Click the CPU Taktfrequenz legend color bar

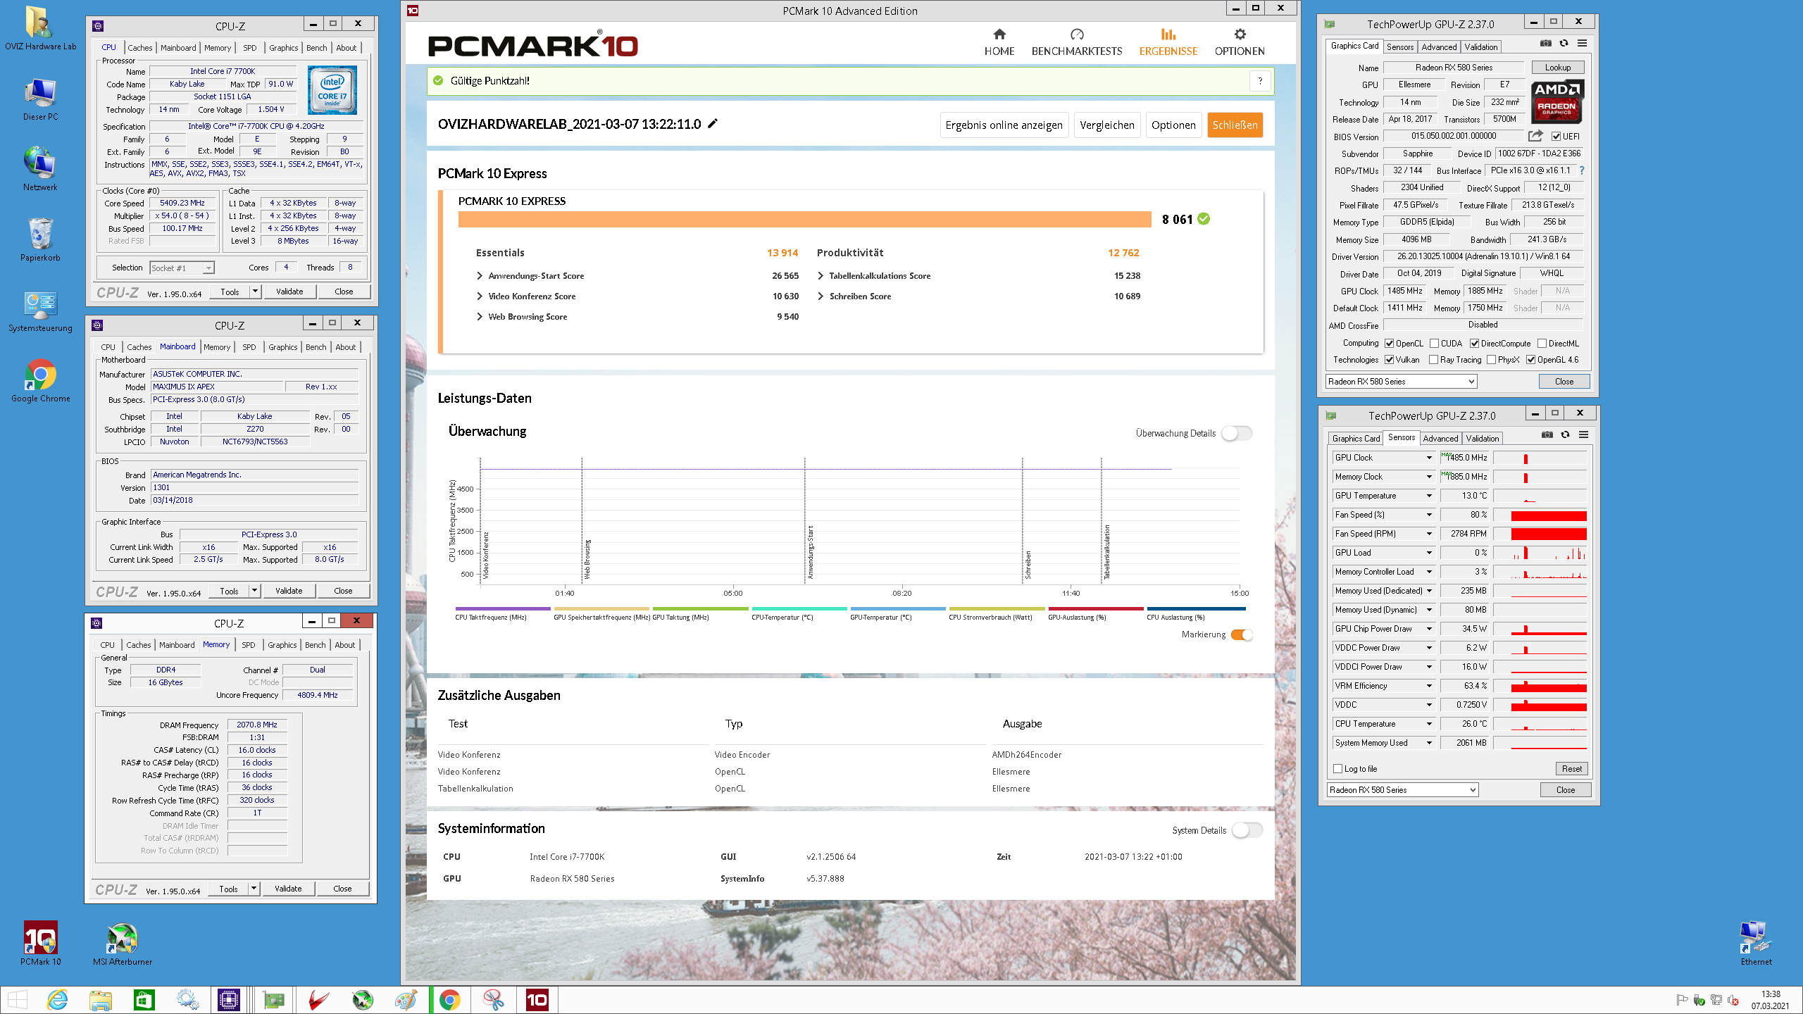coord(503,608)
